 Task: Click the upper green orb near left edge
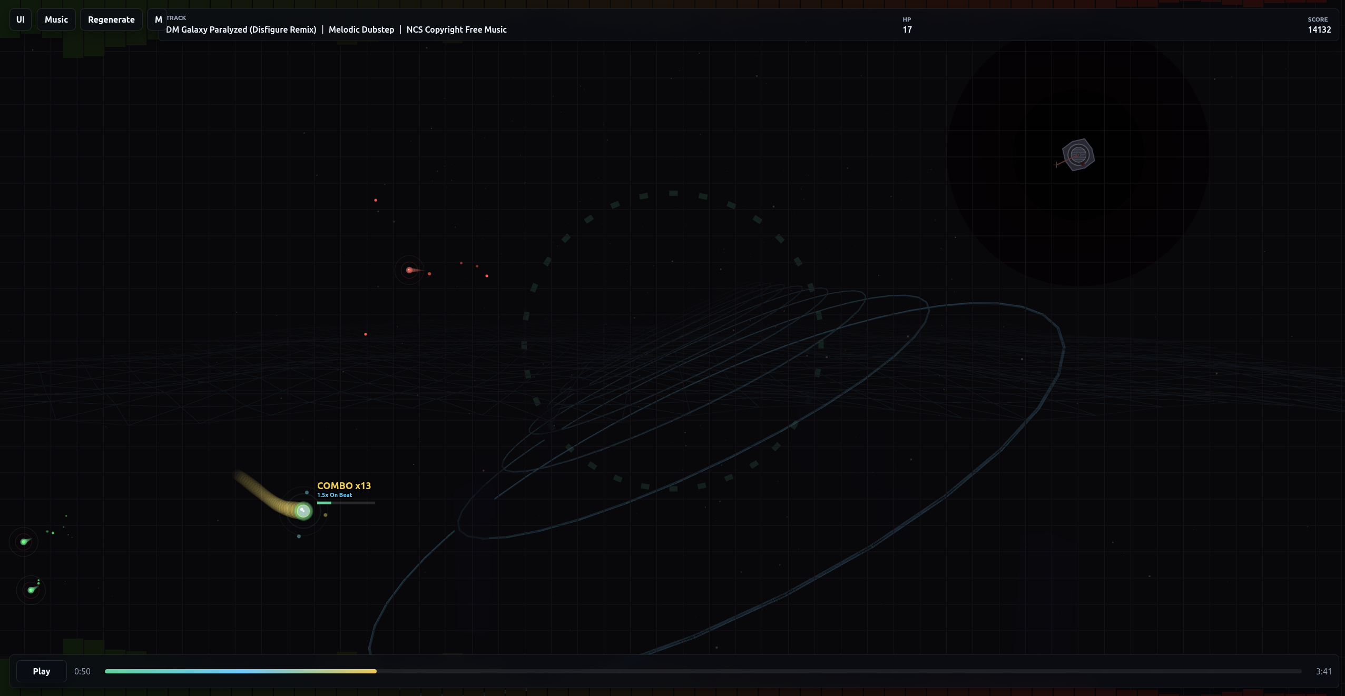(24, 541)
